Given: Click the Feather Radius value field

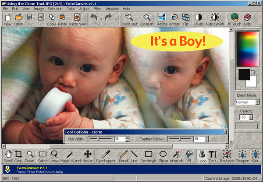Looking at the screenshot, I should 199,139.
